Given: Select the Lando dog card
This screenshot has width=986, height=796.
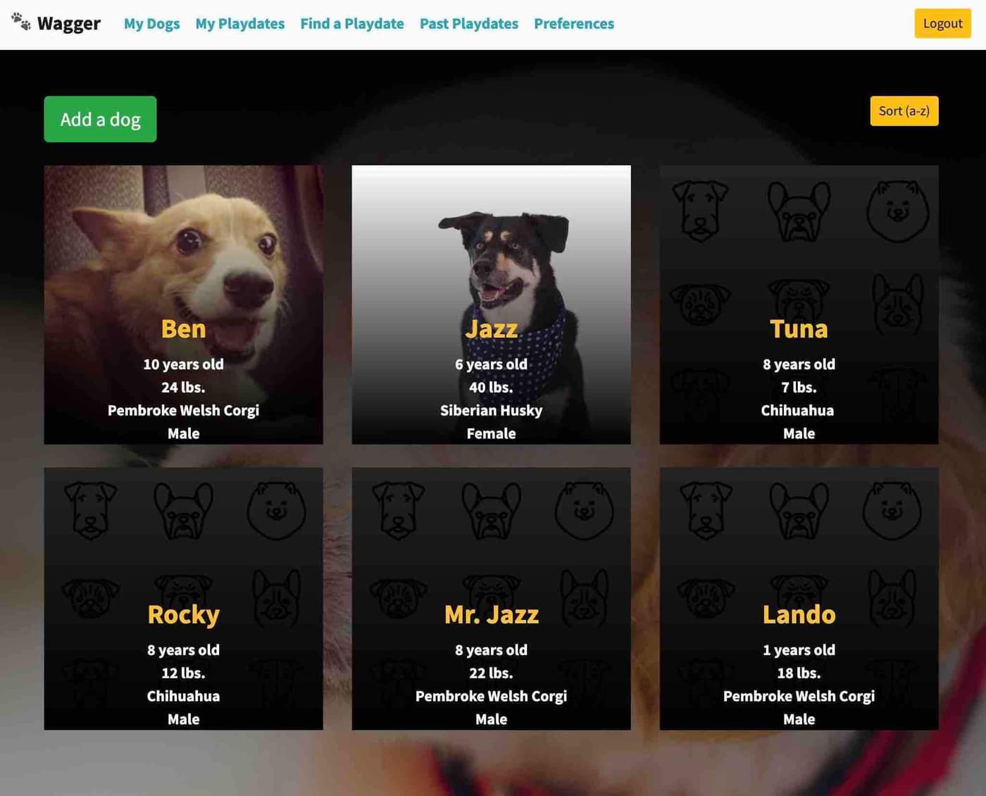Looking at the screenshot, I should 799,599.
